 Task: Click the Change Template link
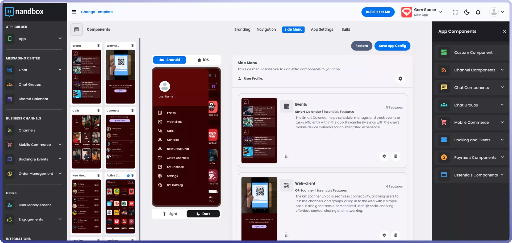[97, 12]
